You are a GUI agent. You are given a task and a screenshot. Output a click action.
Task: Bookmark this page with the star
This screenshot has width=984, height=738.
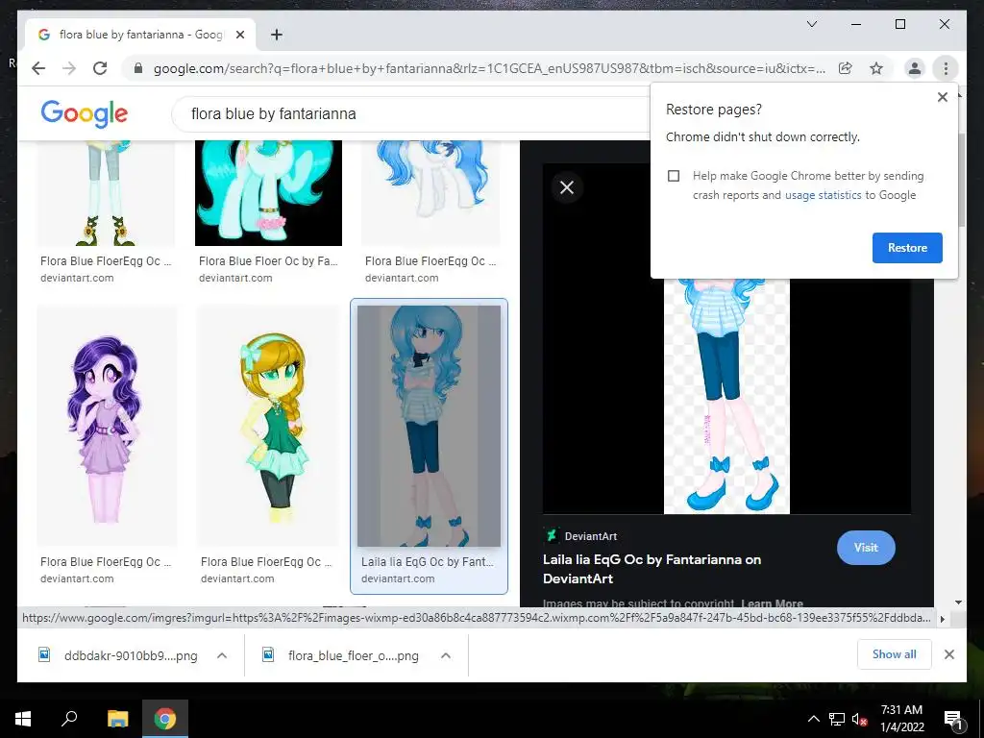coord(876,68)
